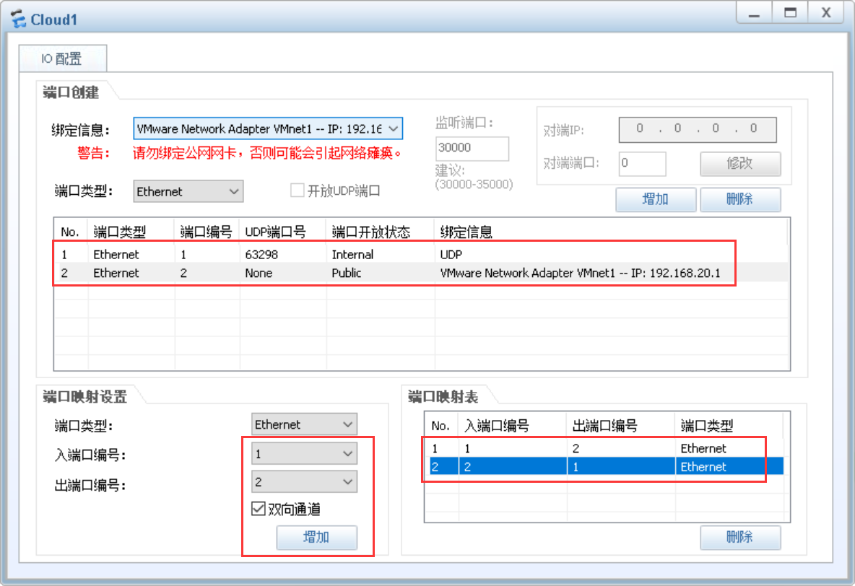Open the 绑定信息 VMware adapter dropdown
The image size is (855, 586).
tap(268, 129)
